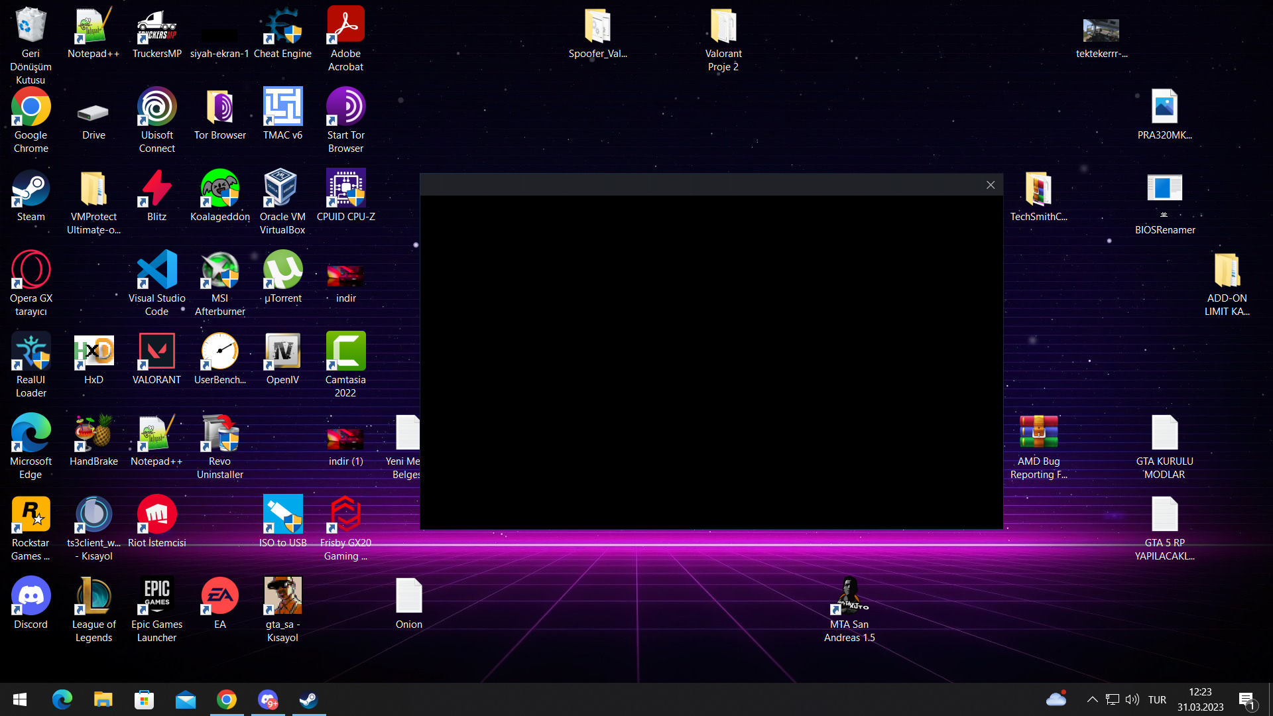This screenshot has width=1273, height=716.
Task: Open the Windows Start menu
Action: tap(20, 699)
